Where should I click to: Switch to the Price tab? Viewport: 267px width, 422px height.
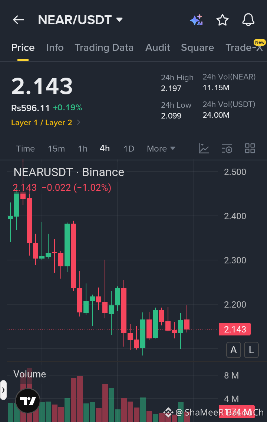pyautogui.click(x=23, y=48)
